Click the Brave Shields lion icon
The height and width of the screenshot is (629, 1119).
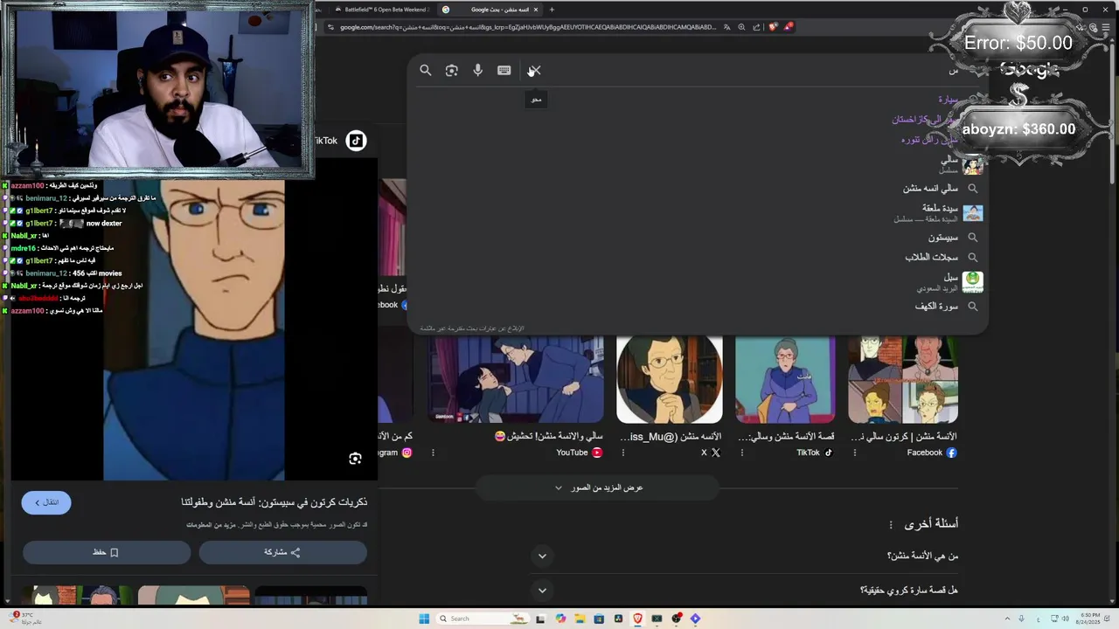pos(773,27)
